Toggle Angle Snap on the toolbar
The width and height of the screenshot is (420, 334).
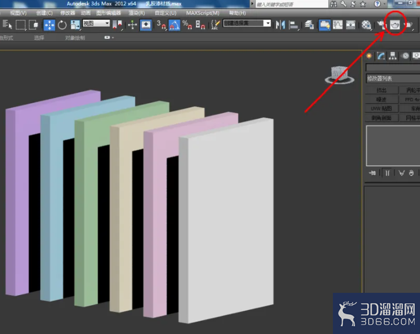point(174,25)
